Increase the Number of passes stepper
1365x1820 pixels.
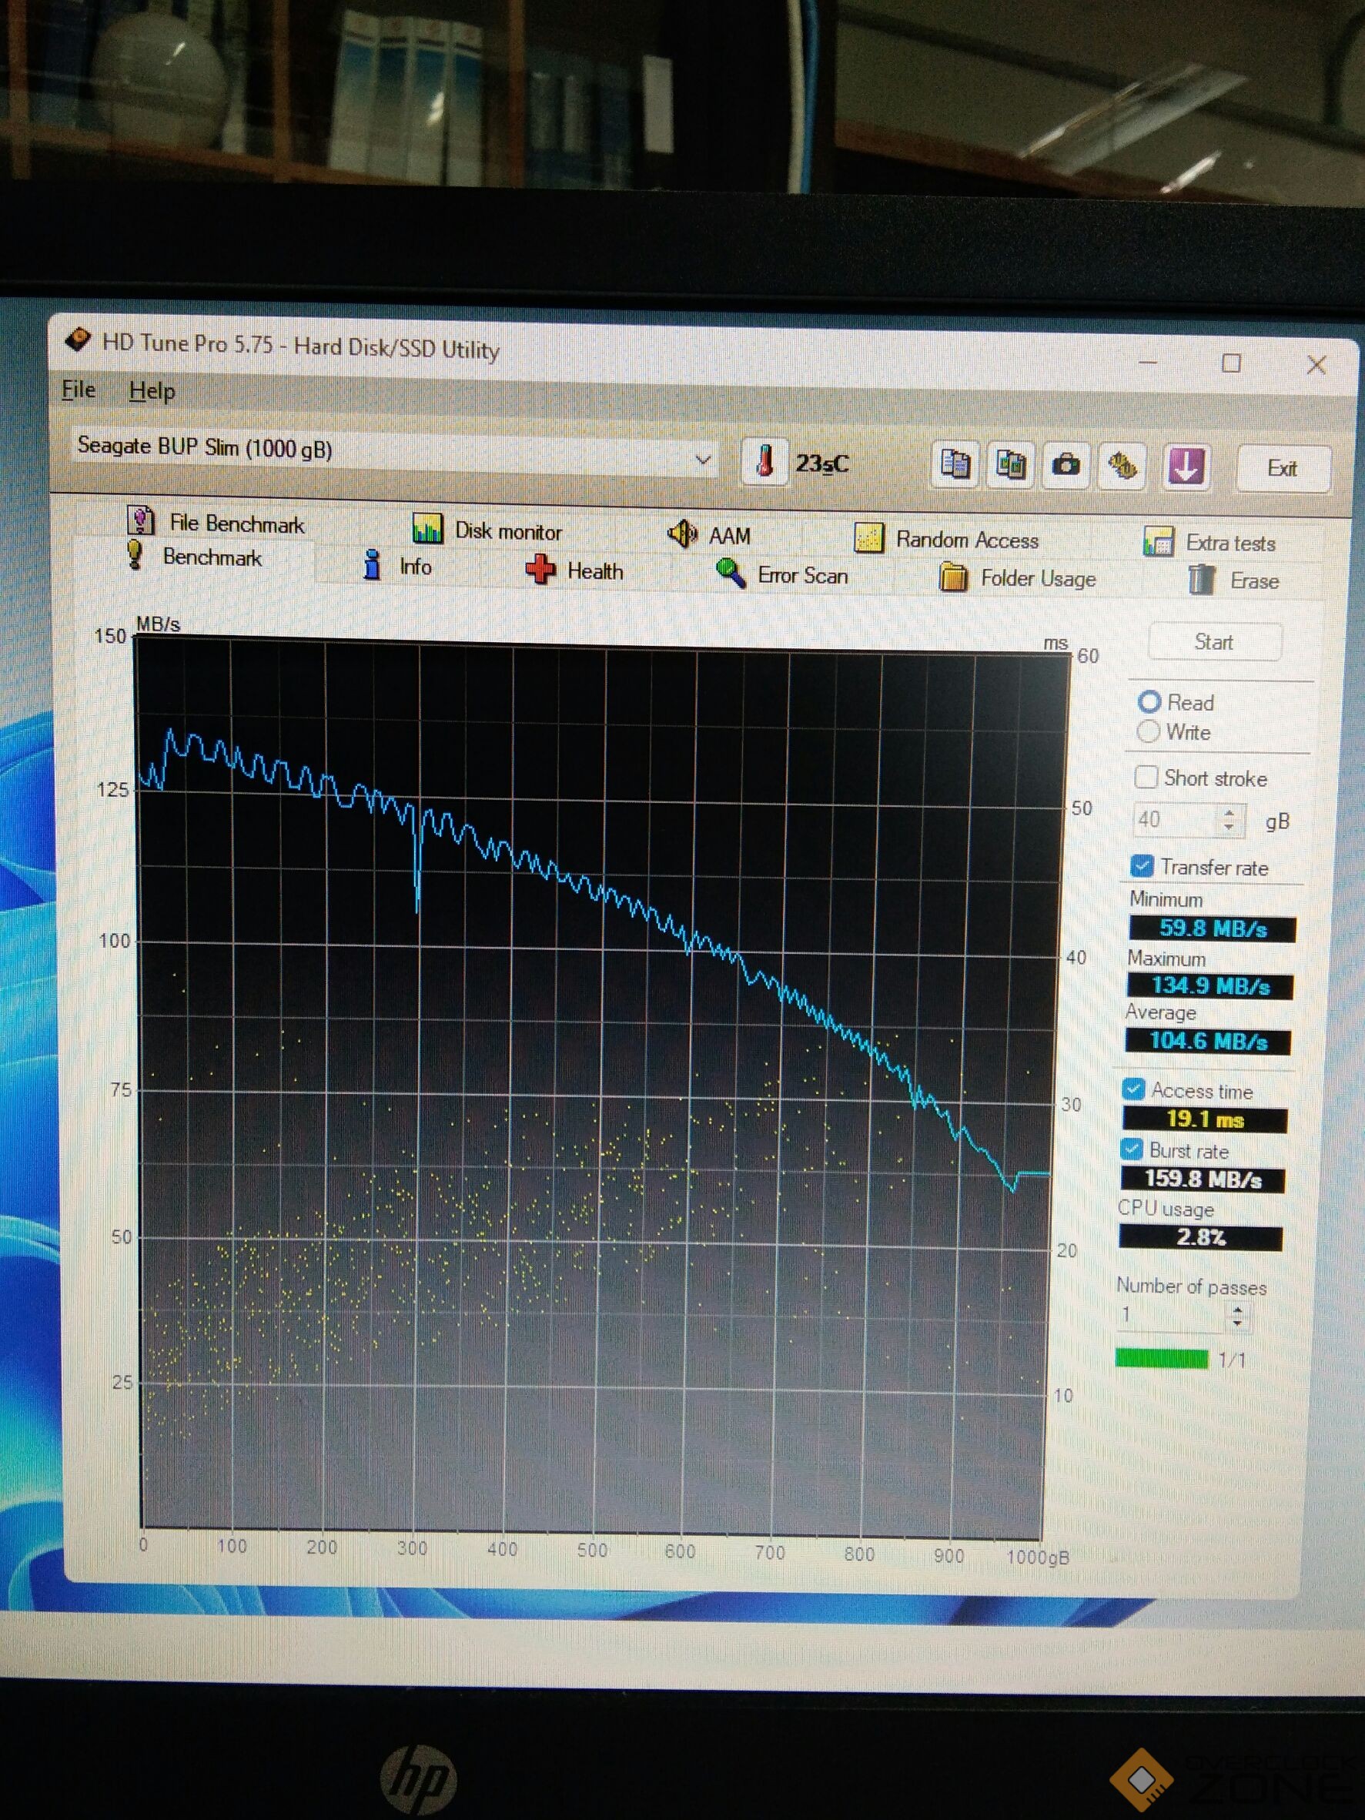(1237, 1307)
